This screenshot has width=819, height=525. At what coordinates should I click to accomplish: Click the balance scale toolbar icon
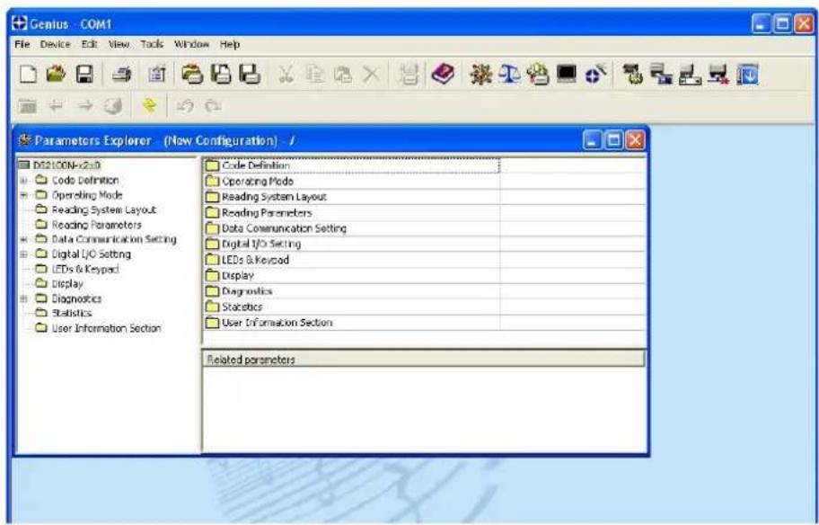[509, 75]
